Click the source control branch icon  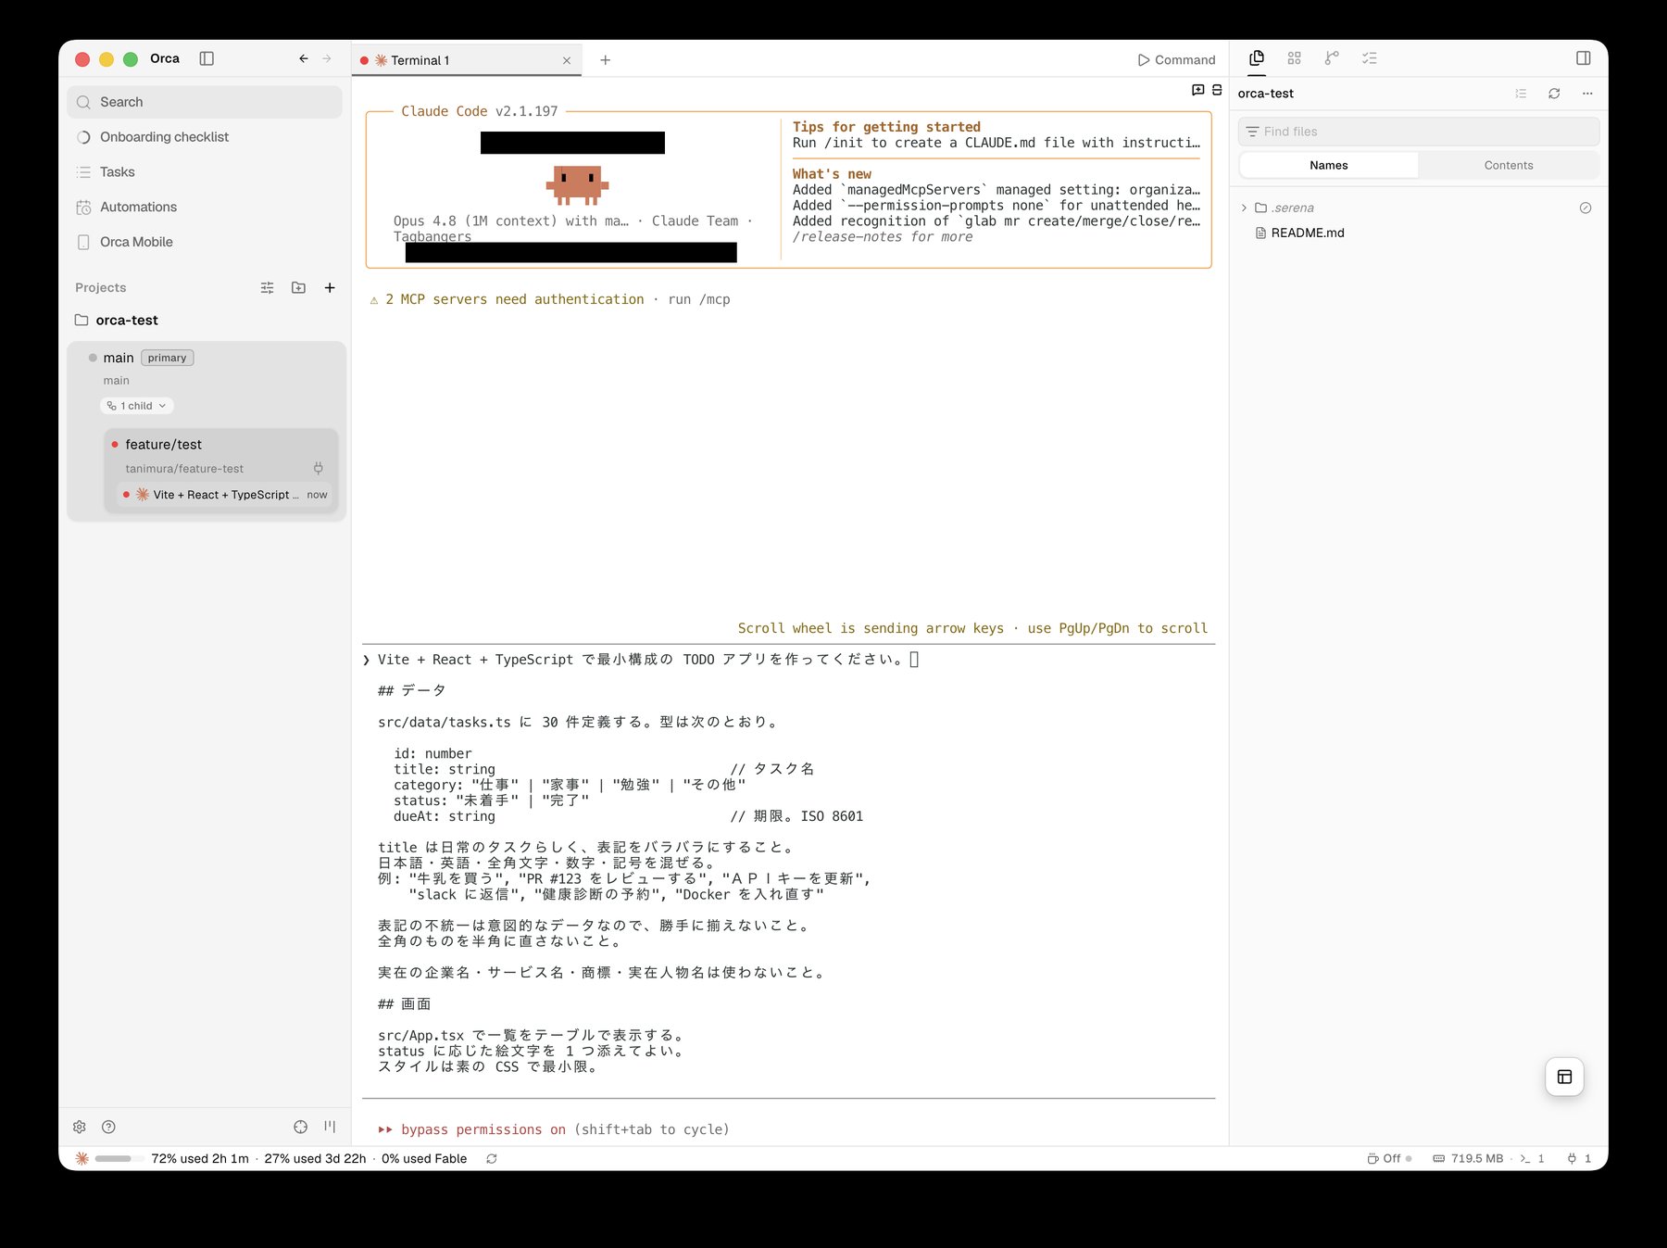(x=1332, y=58)
